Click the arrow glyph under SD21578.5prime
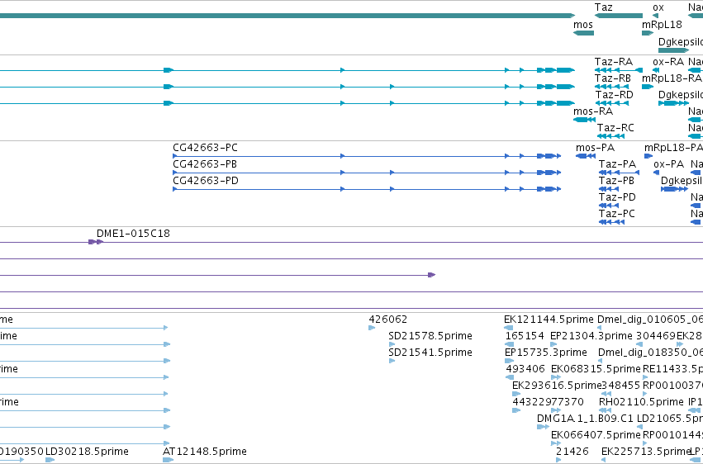The image size is (703, 464). pos(392,344)
